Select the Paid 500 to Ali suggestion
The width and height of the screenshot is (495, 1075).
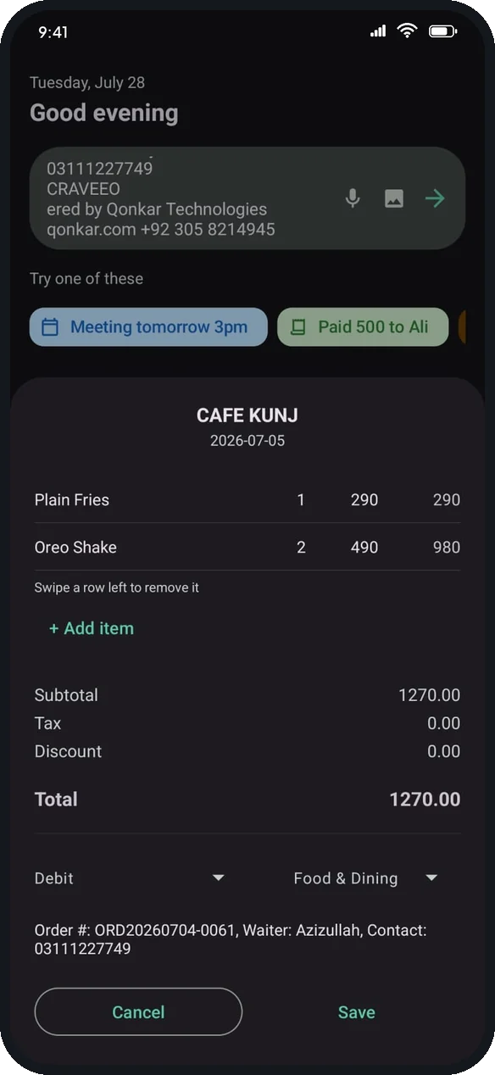point(363,326)
